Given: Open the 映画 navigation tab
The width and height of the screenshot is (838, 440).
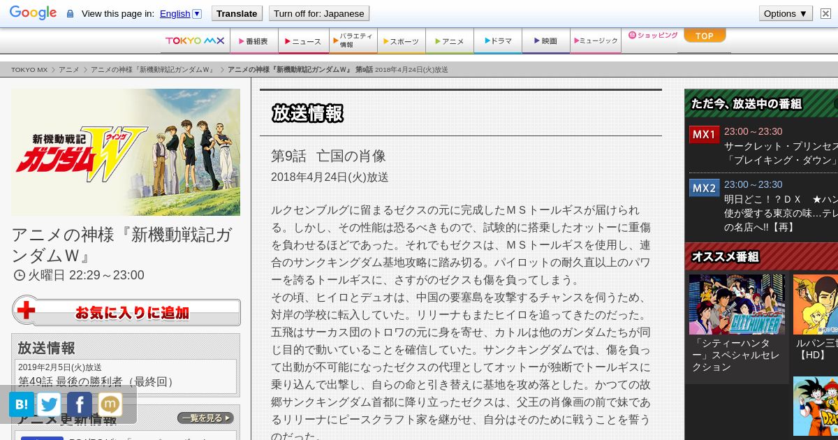Looking at the screenshot, I should (x=546, y=41).
